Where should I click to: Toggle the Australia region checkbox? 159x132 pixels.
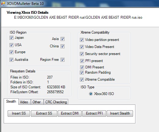[x=11, y=60]
